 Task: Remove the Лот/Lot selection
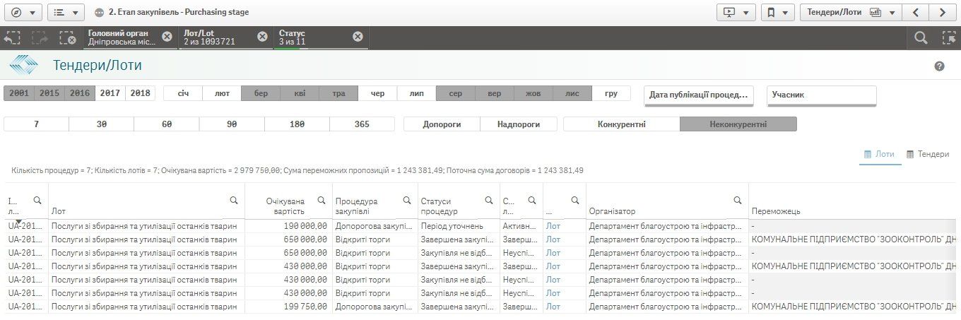tap(262, 37)
